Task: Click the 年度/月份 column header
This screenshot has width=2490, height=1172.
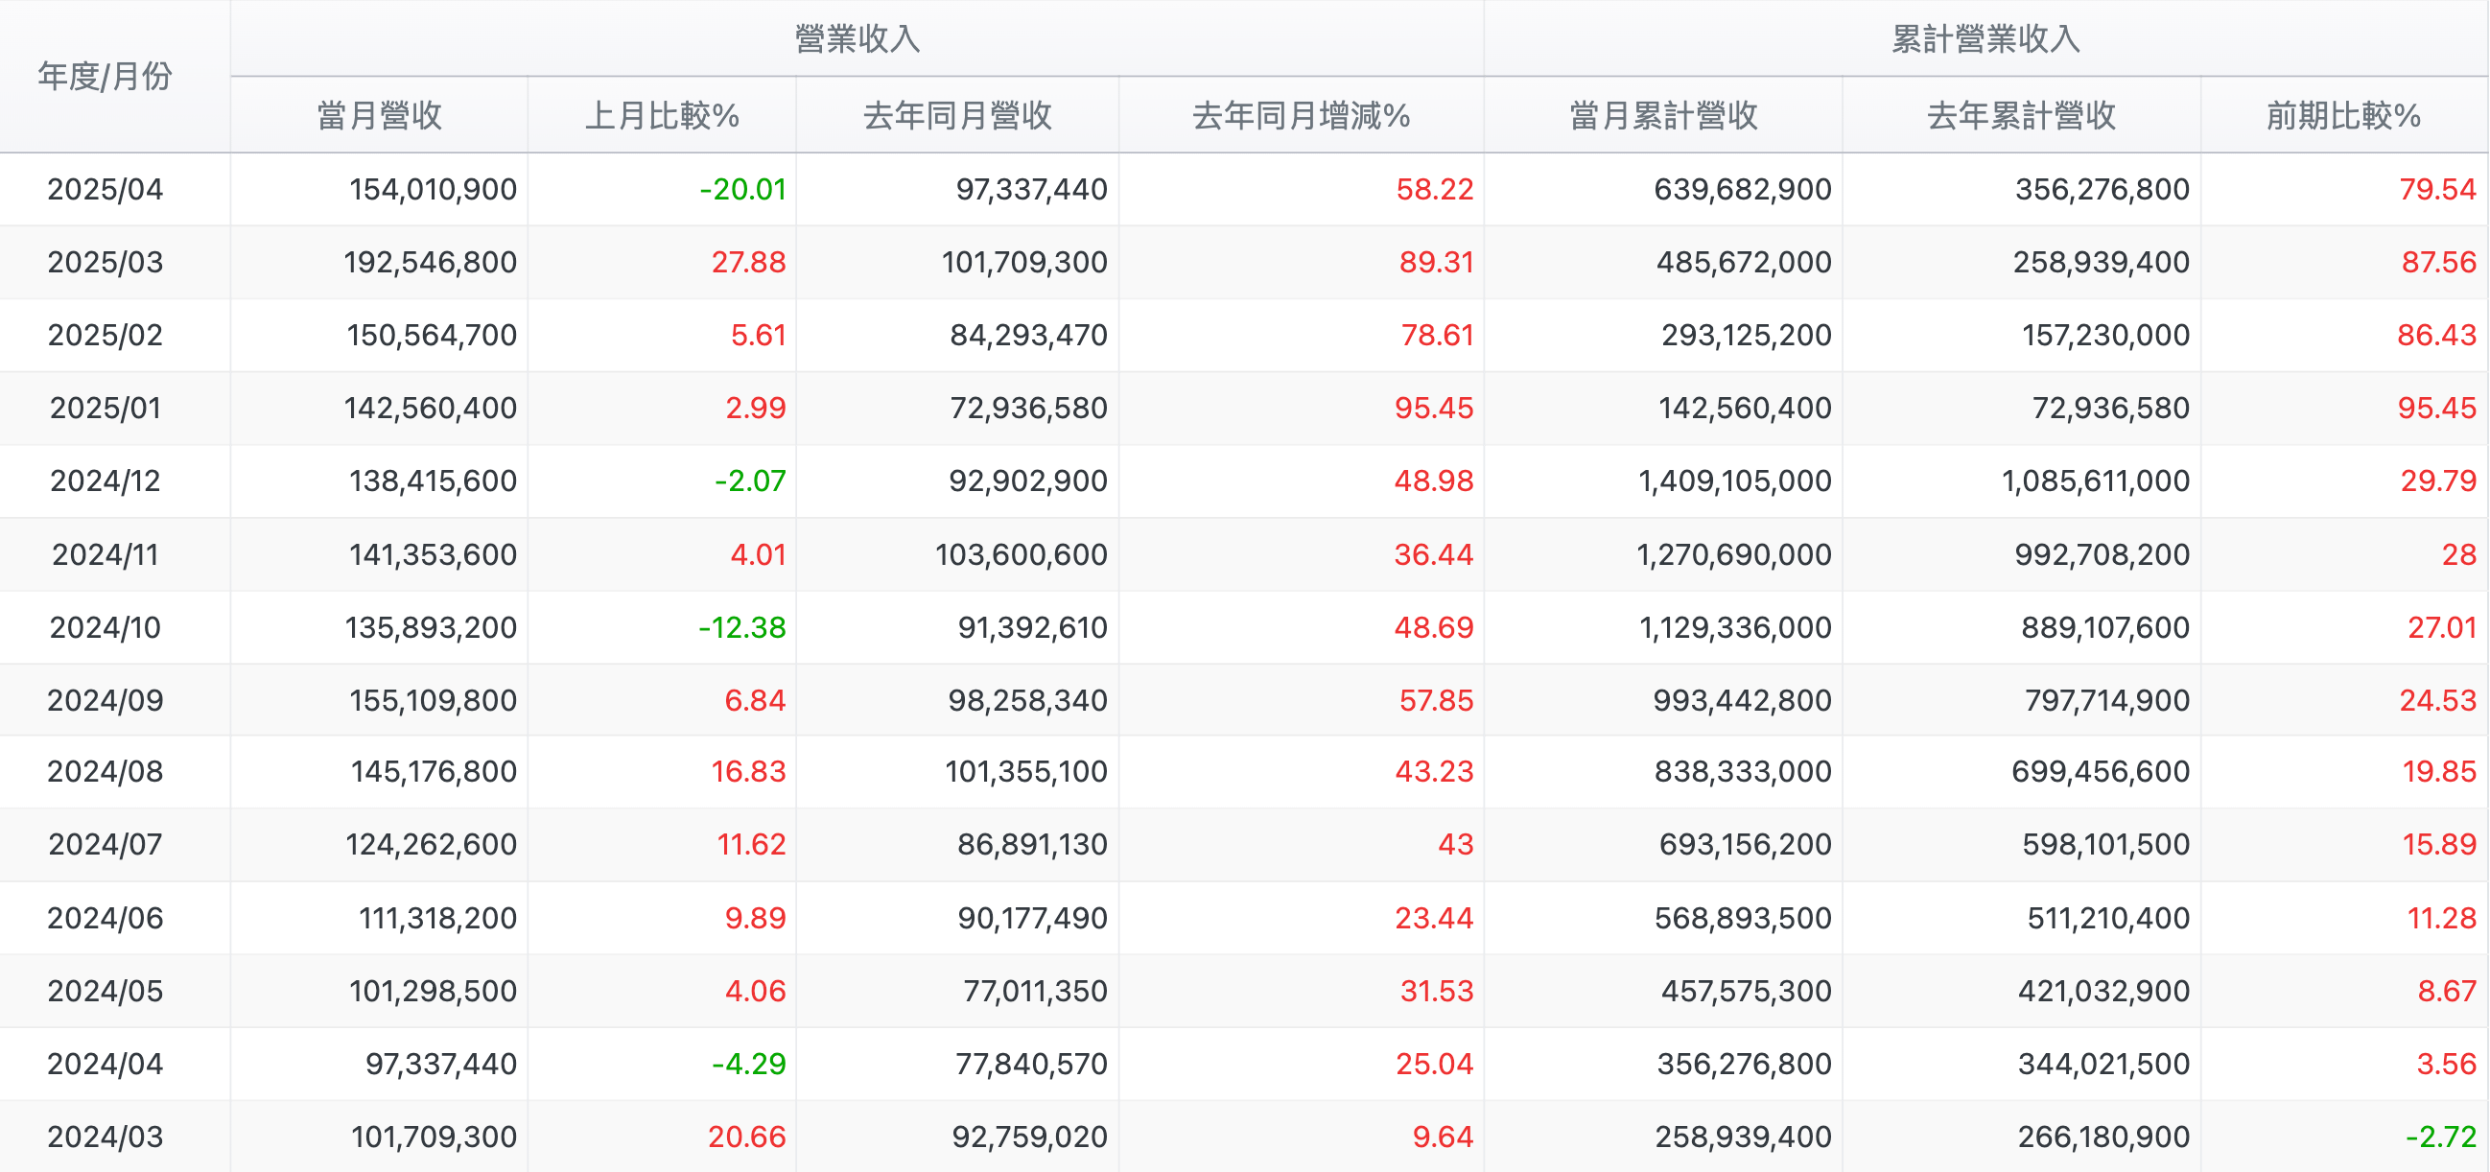Action: [x=105, y=76]
